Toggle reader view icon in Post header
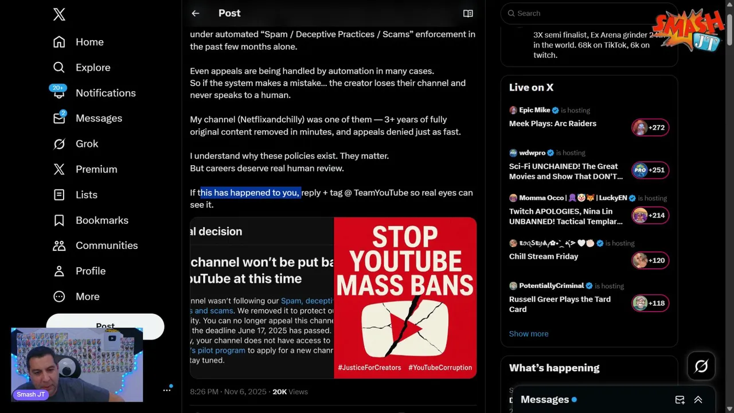Viewport: 734px width, 413px height. [468, 13]
